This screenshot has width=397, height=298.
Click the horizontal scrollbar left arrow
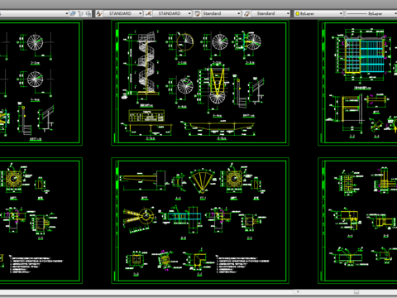298,291
